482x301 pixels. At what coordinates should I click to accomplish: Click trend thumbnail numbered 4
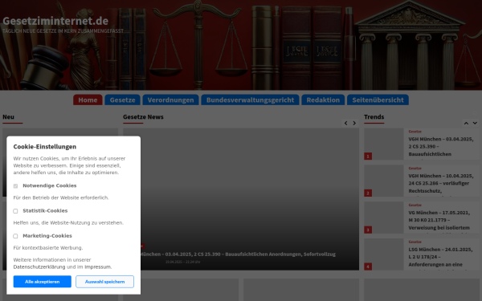coord(384,254)
